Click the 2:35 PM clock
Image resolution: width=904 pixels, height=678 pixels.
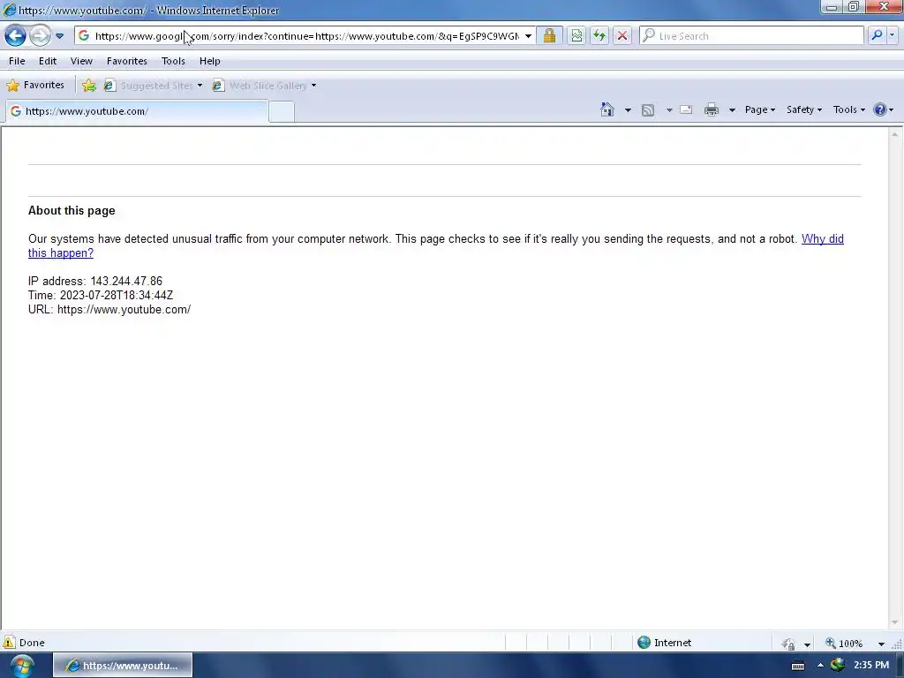pyautogui.click(x=871, y=665)
